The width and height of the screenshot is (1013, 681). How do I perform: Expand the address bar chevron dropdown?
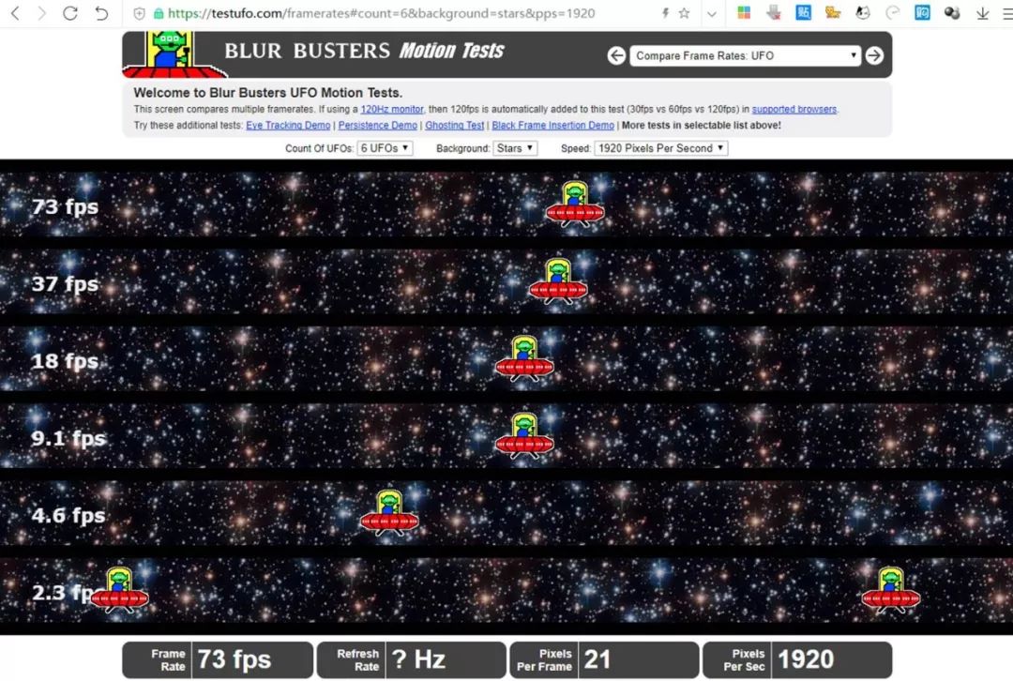[x=711, y=13]
